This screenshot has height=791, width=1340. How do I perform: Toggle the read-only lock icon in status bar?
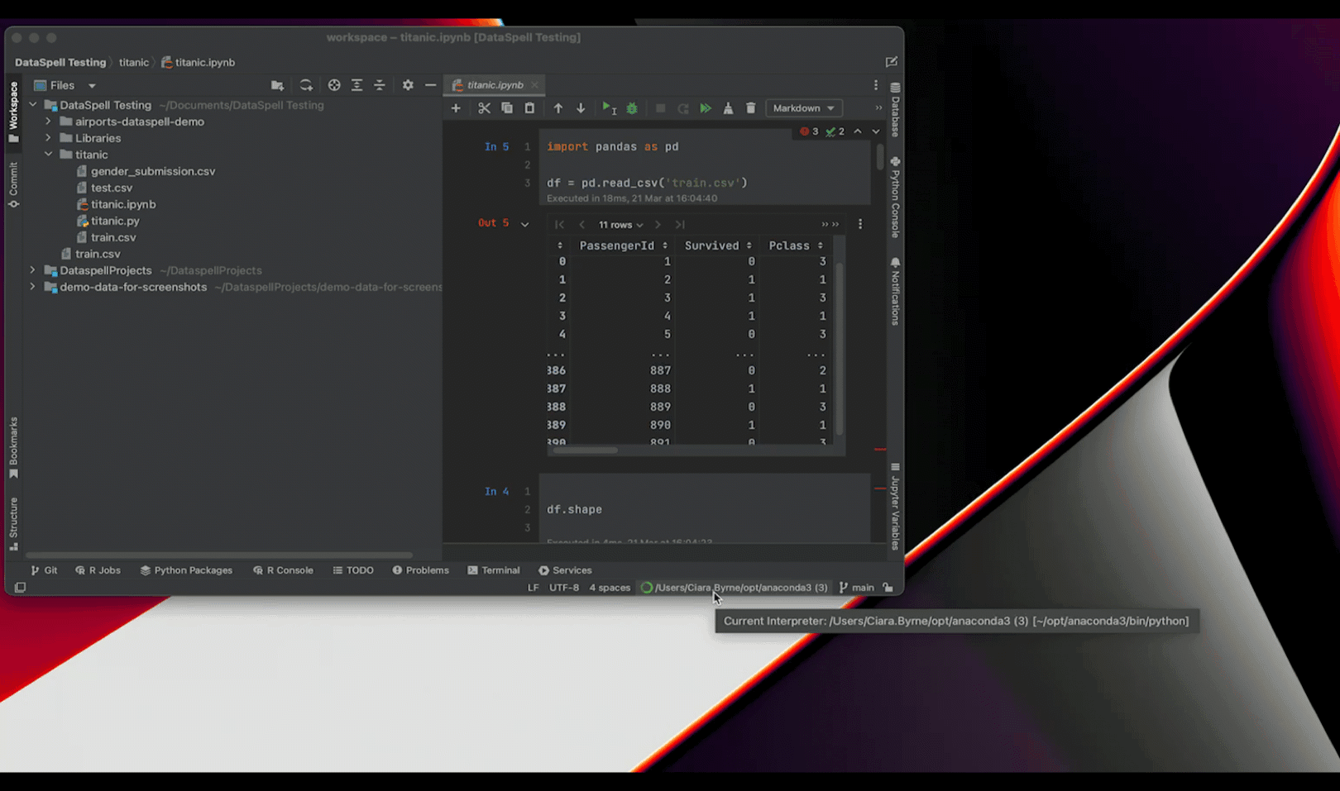coord(888,588)
